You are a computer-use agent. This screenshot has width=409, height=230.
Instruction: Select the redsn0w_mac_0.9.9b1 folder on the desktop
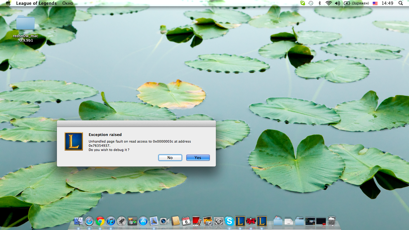pyautogui.click(x=25, y=29)
